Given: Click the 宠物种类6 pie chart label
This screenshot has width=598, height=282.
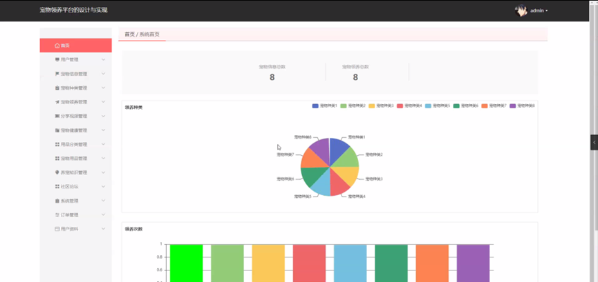Looking at the screenshot, I should [286, 179].
